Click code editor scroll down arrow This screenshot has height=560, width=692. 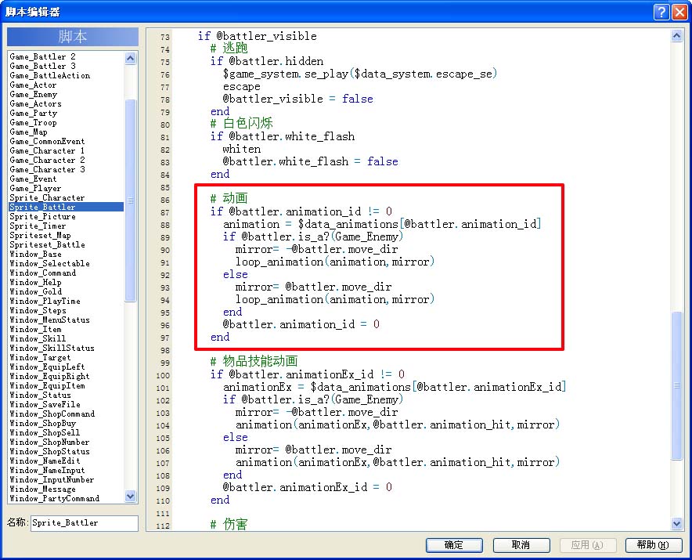point(676,524)
